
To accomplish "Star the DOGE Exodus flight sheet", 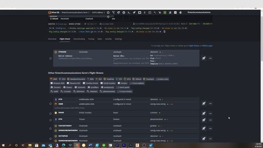I will pos(51,113).
